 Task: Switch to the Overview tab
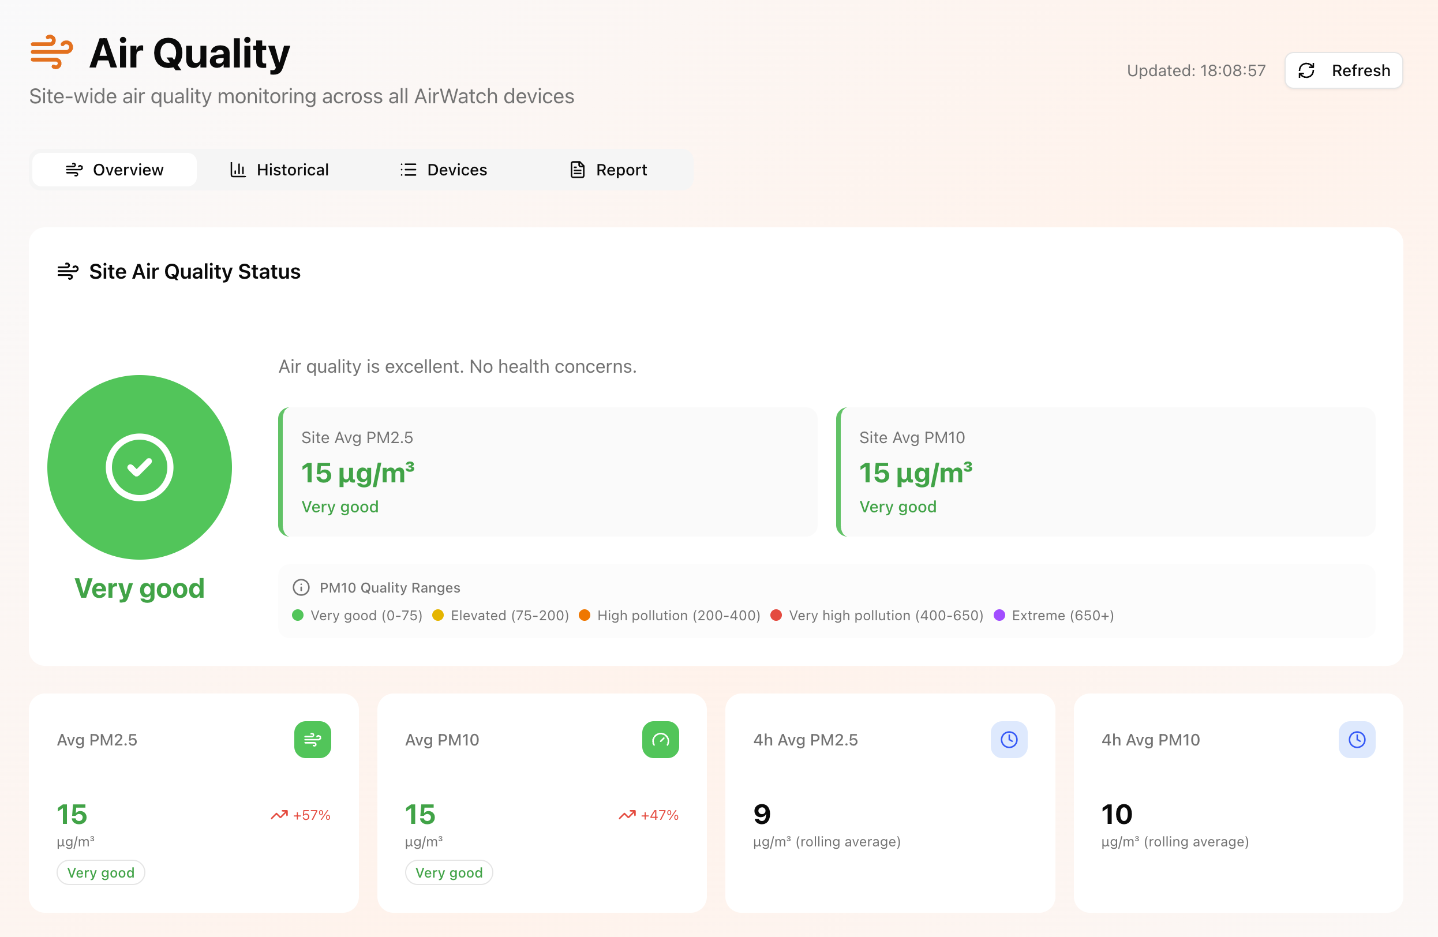[x=114, y=170]
